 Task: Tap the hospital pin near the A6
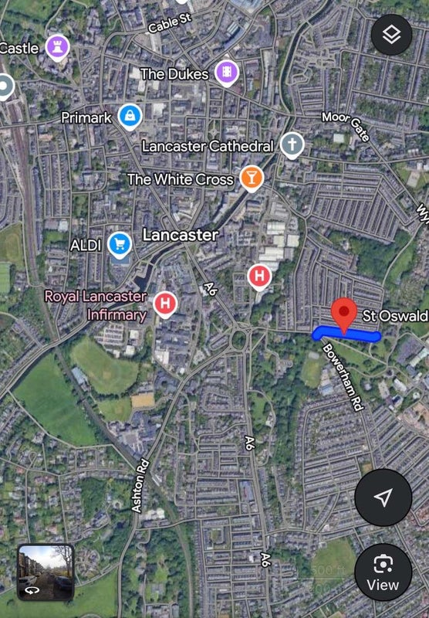tap(259, 277)
